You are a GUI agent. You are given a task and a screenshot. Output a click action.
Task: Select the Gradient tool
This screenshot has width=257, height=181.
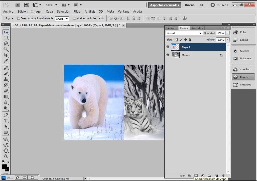pyautogui.click(x=6, y=97)
